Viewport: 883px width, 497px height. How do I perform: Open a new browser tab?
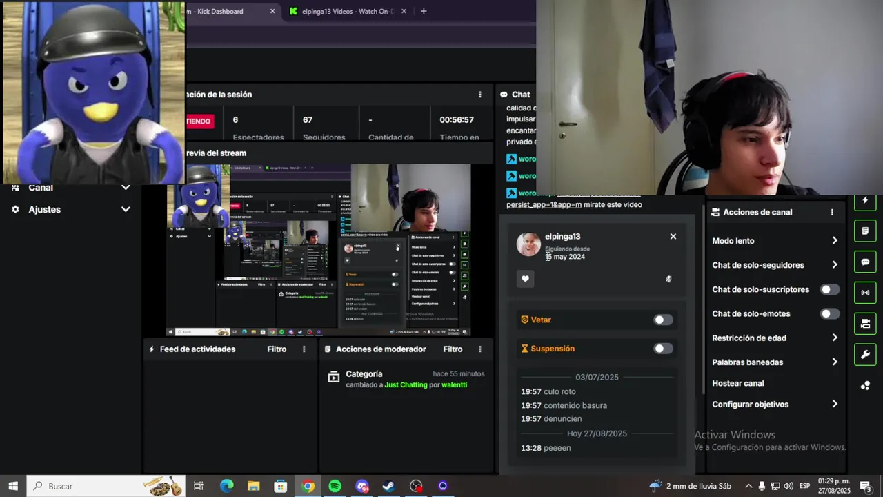[424, 11]
